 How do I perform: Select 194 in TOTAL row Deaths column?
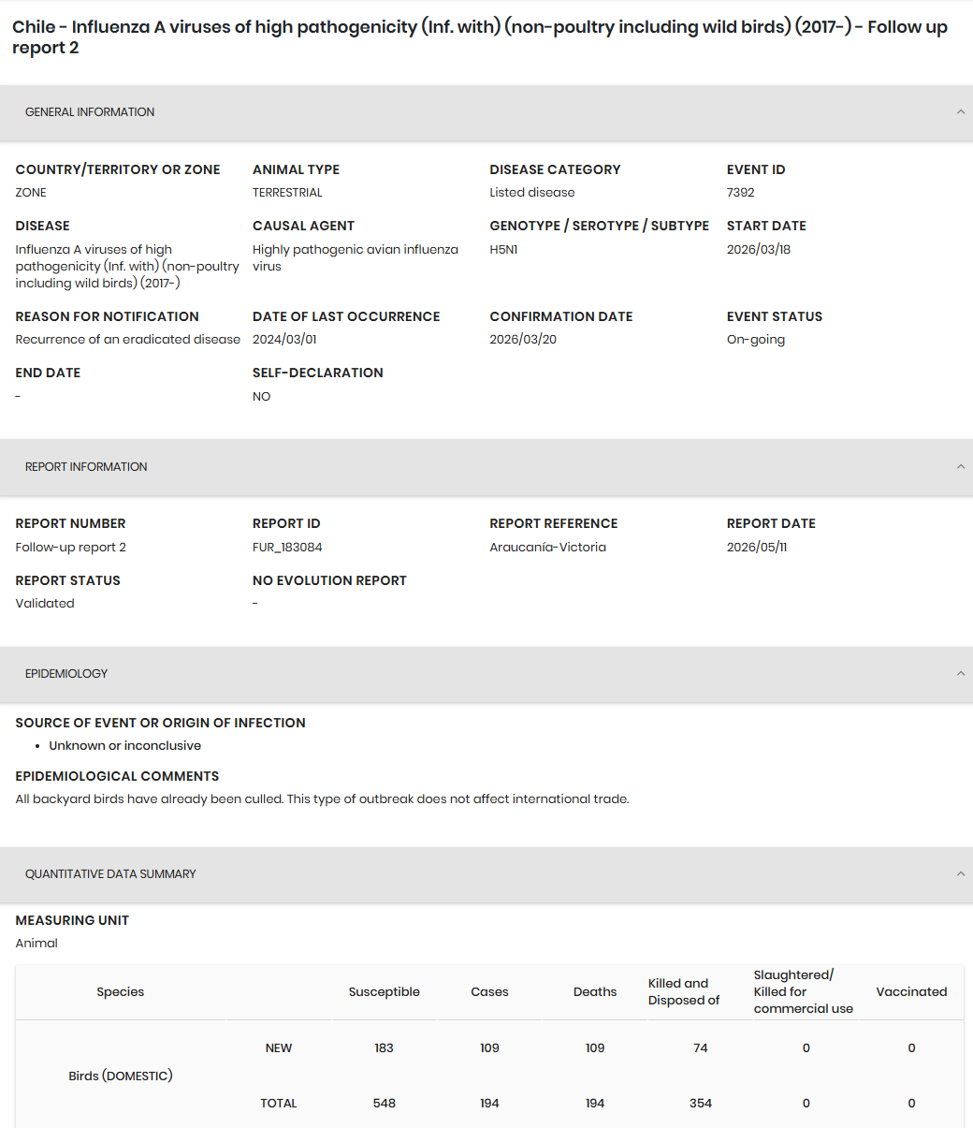pos(595,1104)
